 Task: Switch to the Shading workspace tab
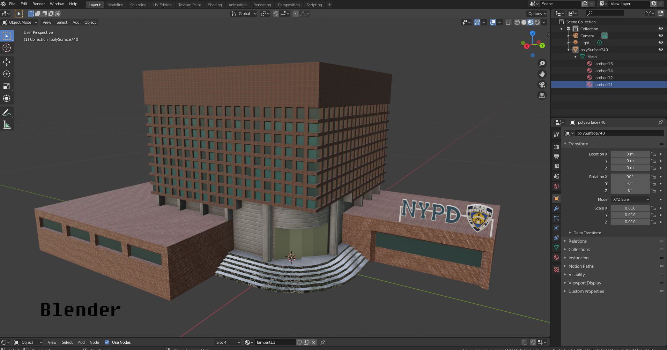215,5
